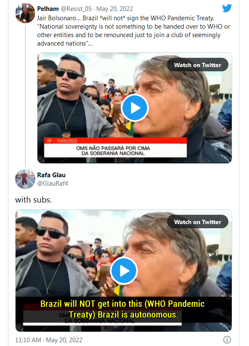Click the first Watch on Twitter button
This screenshot has height=346, width=249.
coord(198,65)
